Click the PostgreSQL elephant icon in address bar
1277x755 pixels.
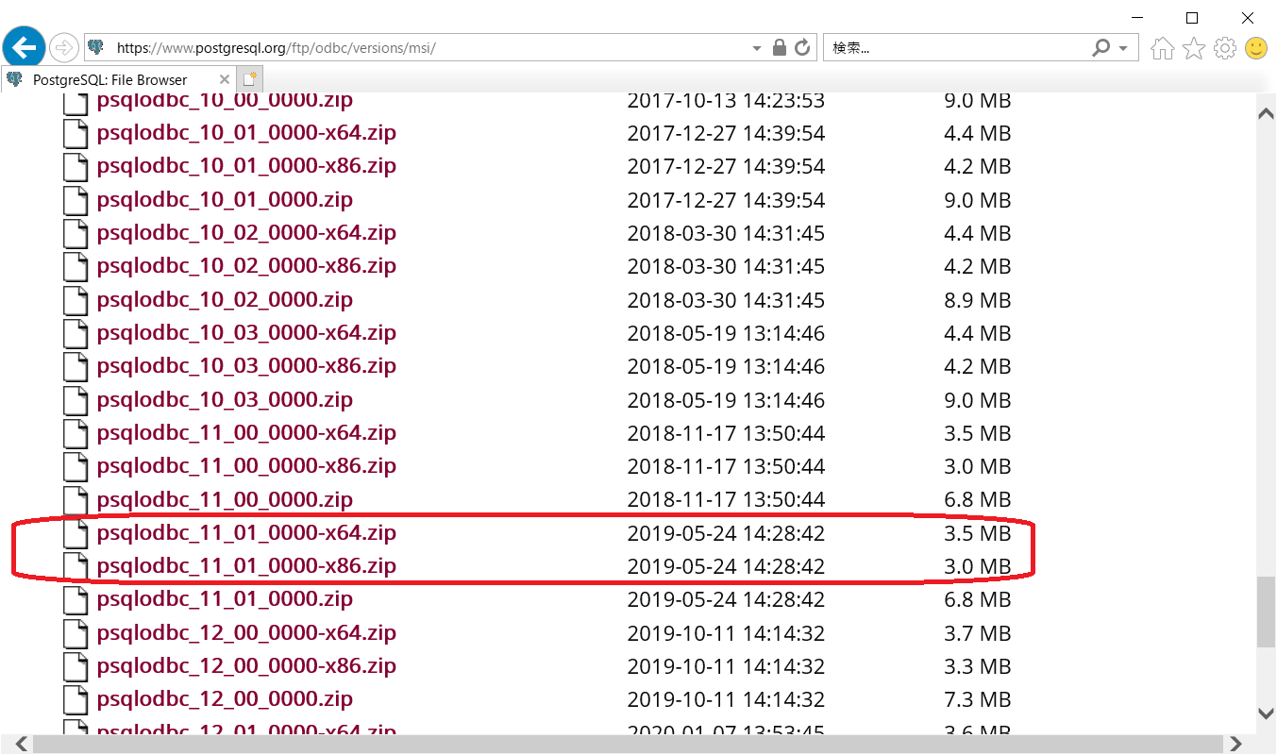[94, 47]
